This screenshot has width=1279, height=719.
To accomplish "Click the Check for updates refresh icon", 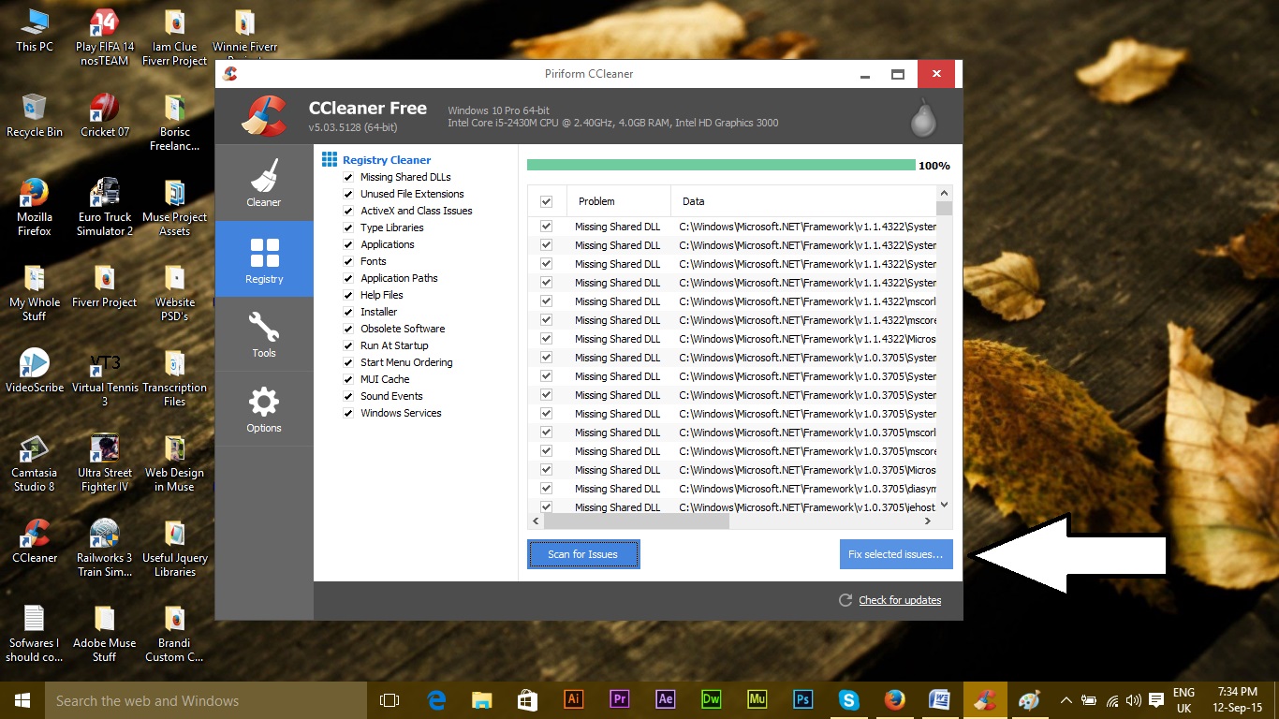I will [x=845, y=600].
